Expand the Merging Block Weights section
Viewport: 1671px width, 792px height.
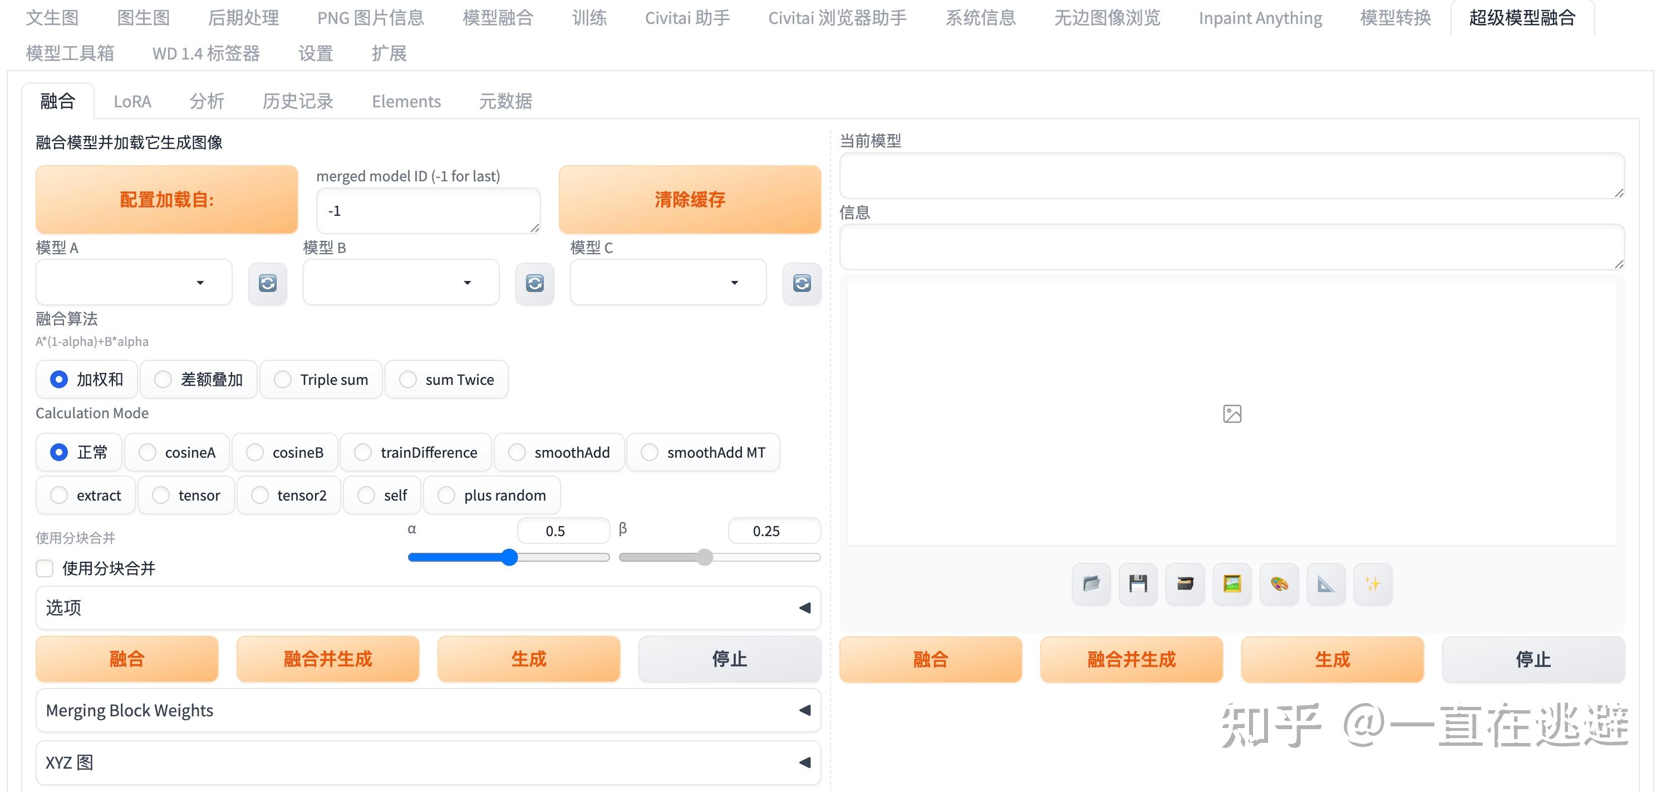coord(428,710)
